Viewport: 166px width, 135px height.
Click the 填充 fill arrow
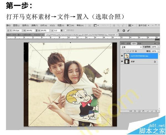point(159,51)
